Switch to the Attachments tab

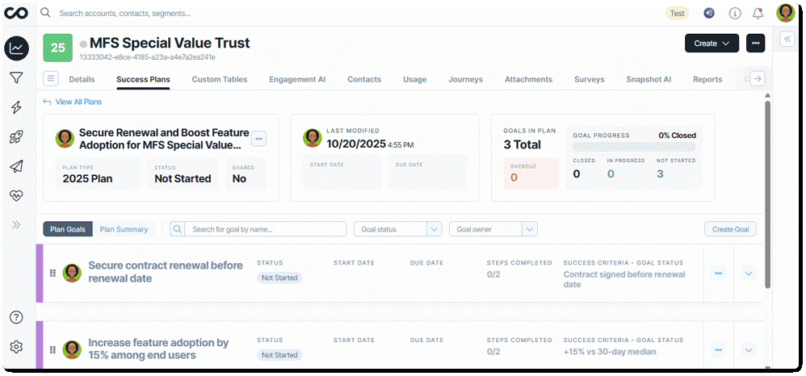528,79
